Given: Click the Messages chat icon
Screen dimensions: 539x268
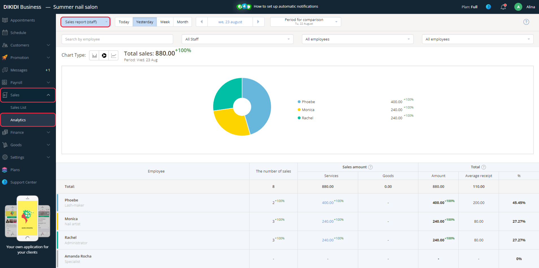Looking at the screenshot, I should point(5,70).
